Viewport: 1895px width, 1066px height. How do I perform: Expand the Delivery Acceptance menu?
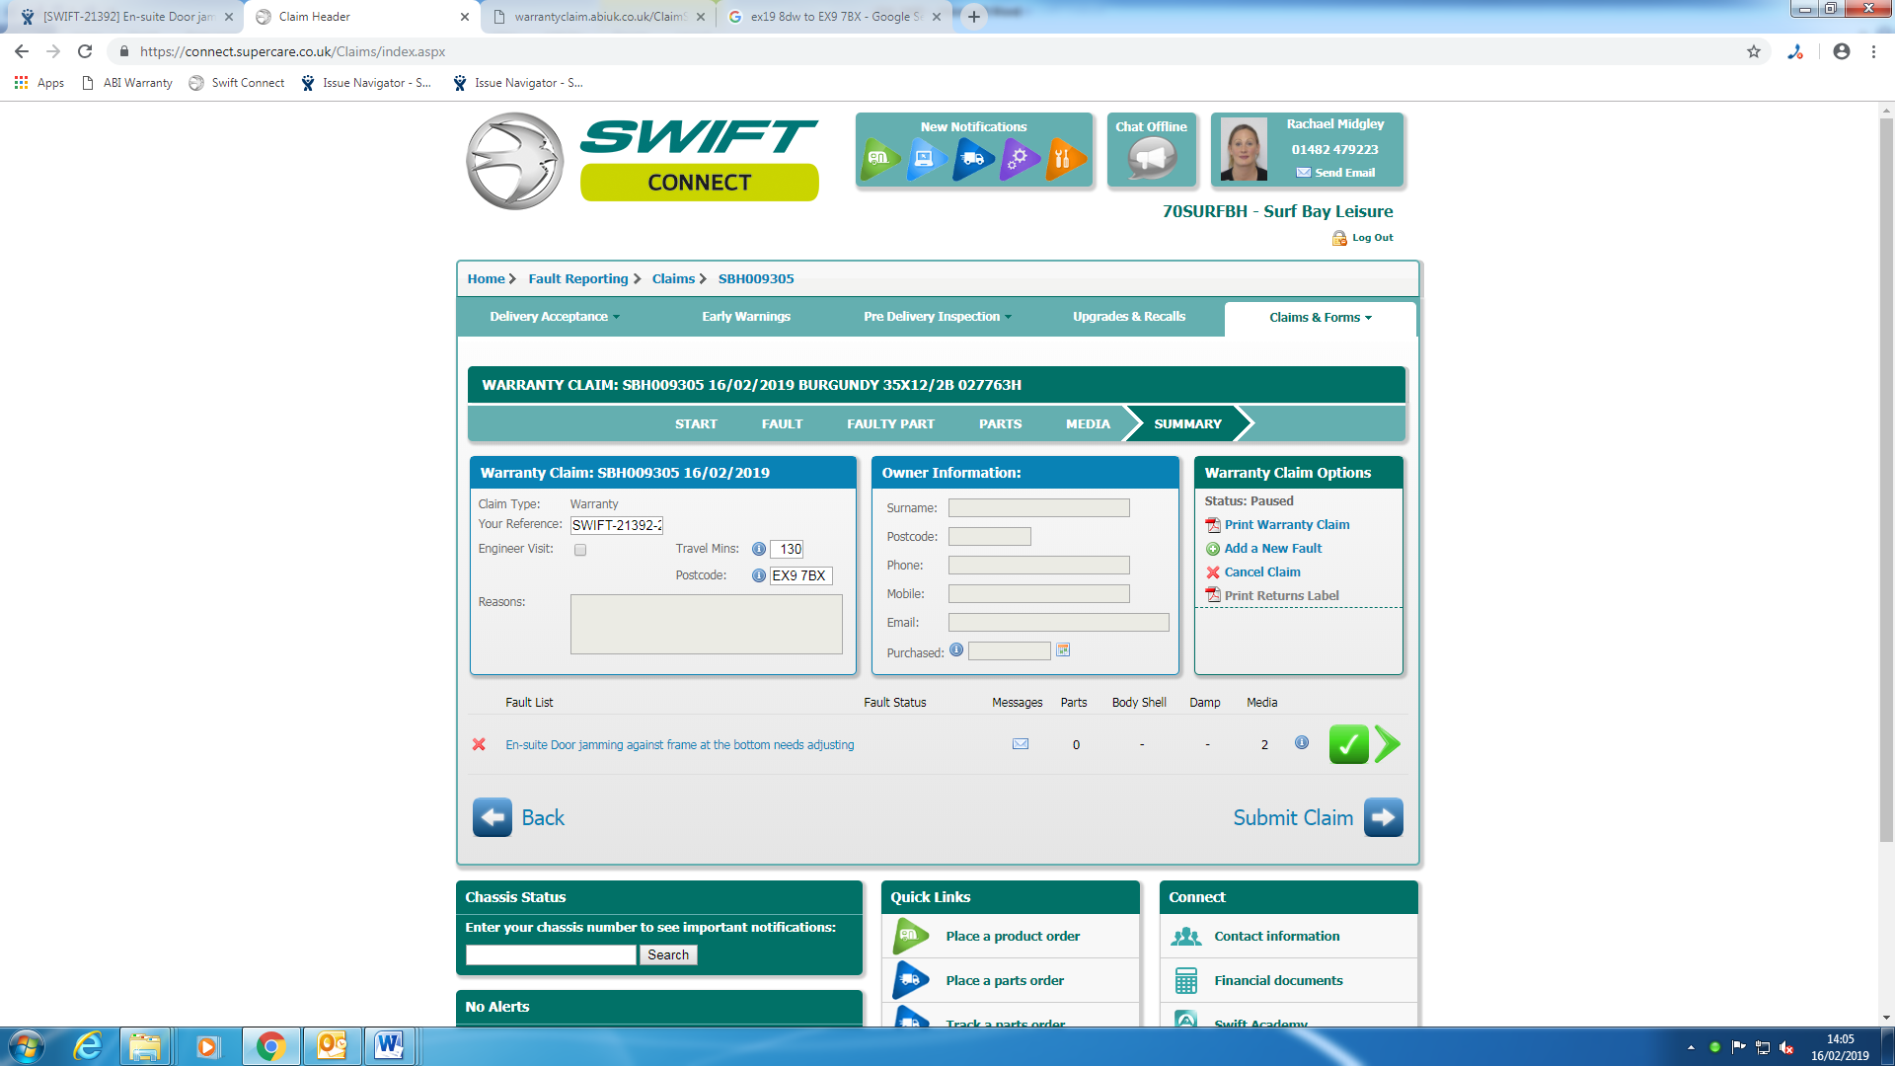click(554, 317)
